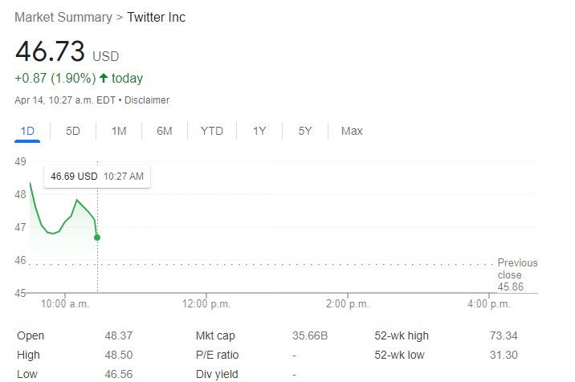Click the Twitter Inc company name
Screen dimensions: 575x382
(x=157, y=17)
